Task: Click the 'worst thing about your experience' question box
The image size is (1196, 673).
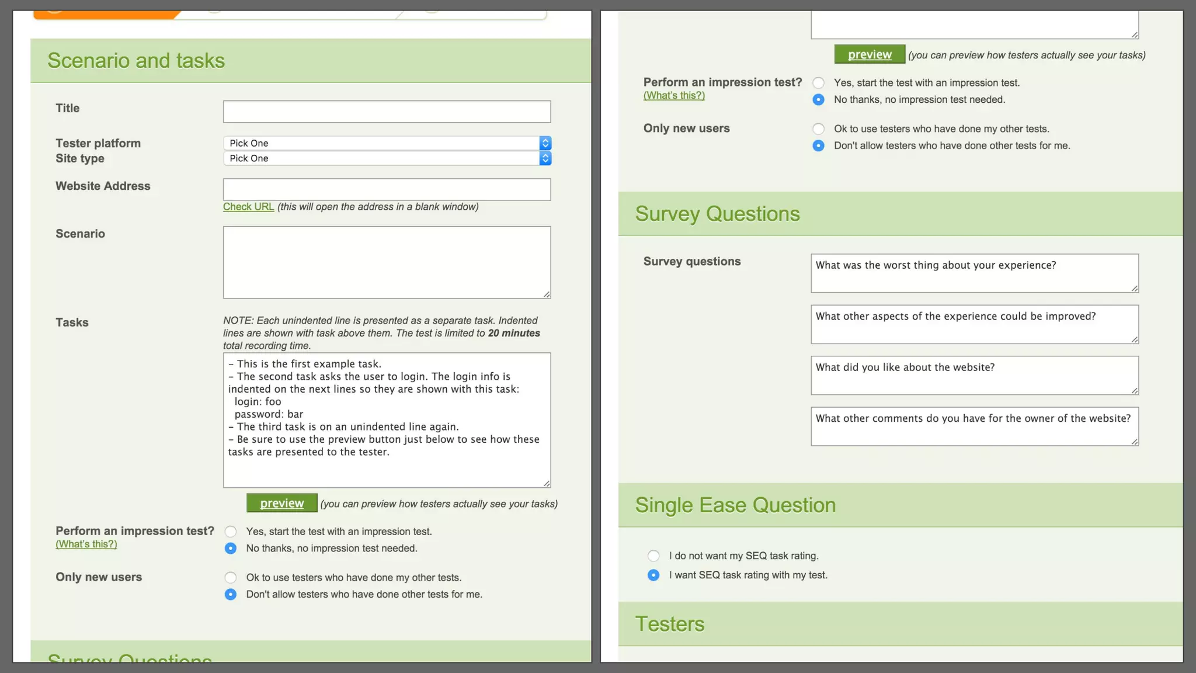Action: coord(974,273)
